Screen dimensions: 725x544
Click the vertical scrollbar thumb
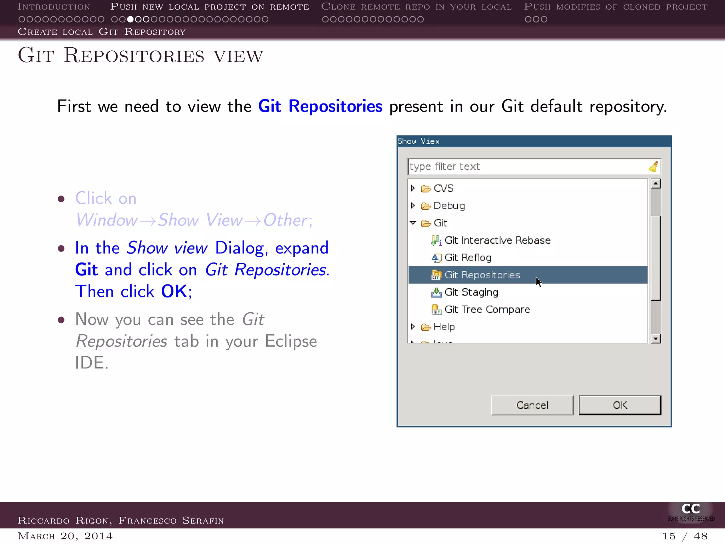coord(656,258)
